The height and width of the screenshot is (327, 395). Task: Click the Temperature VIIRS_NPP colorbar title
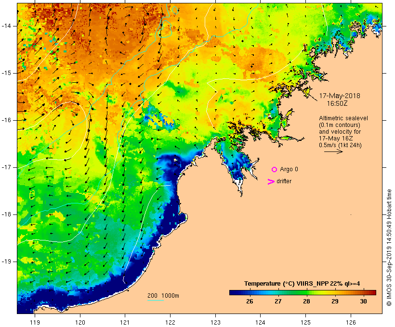[x=302, y=284]
